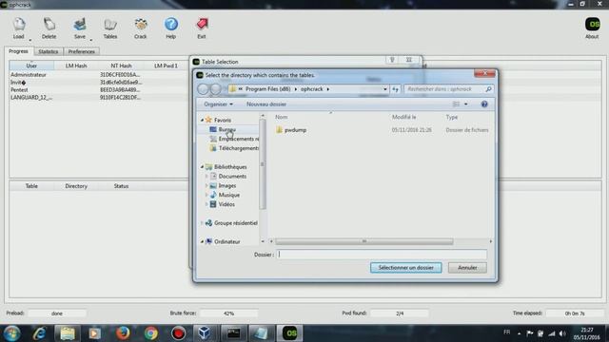The height and width of the screenshot is (342, 609).
Task: Open the Windows Start button
Action: point(12,333)
